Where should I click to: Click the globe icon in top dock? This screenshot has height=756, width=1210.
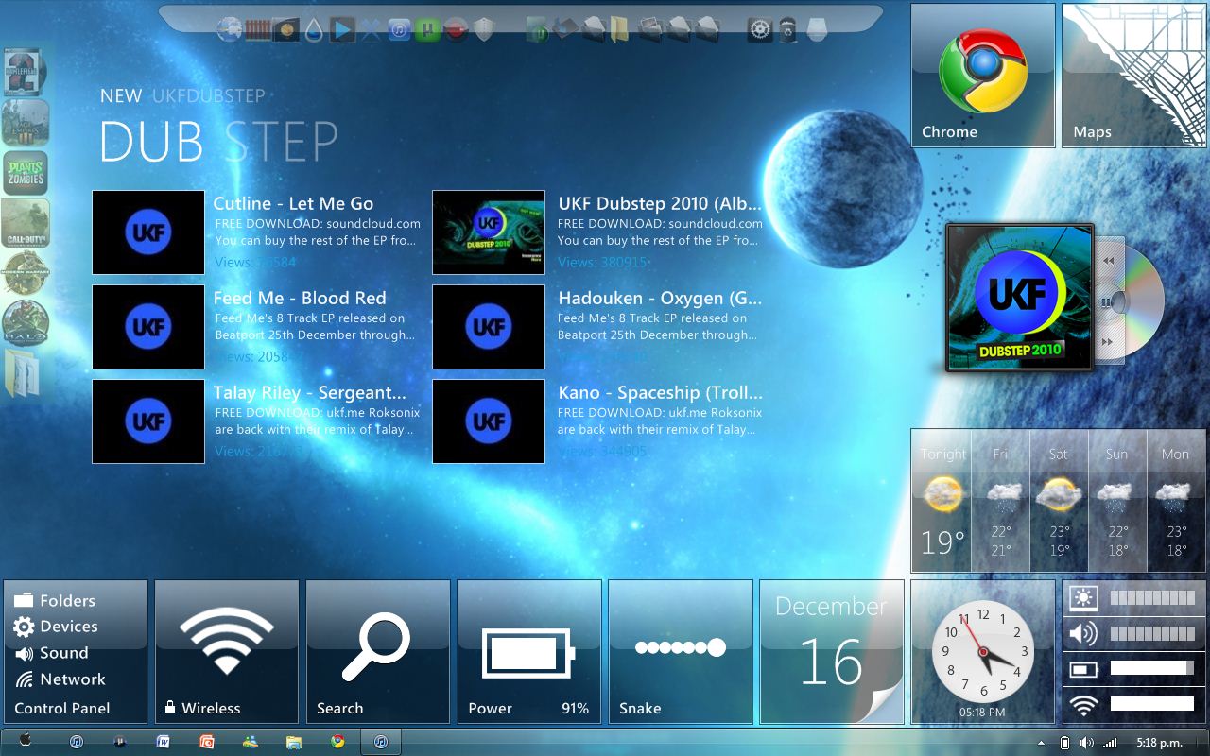[x=230, y=29]
